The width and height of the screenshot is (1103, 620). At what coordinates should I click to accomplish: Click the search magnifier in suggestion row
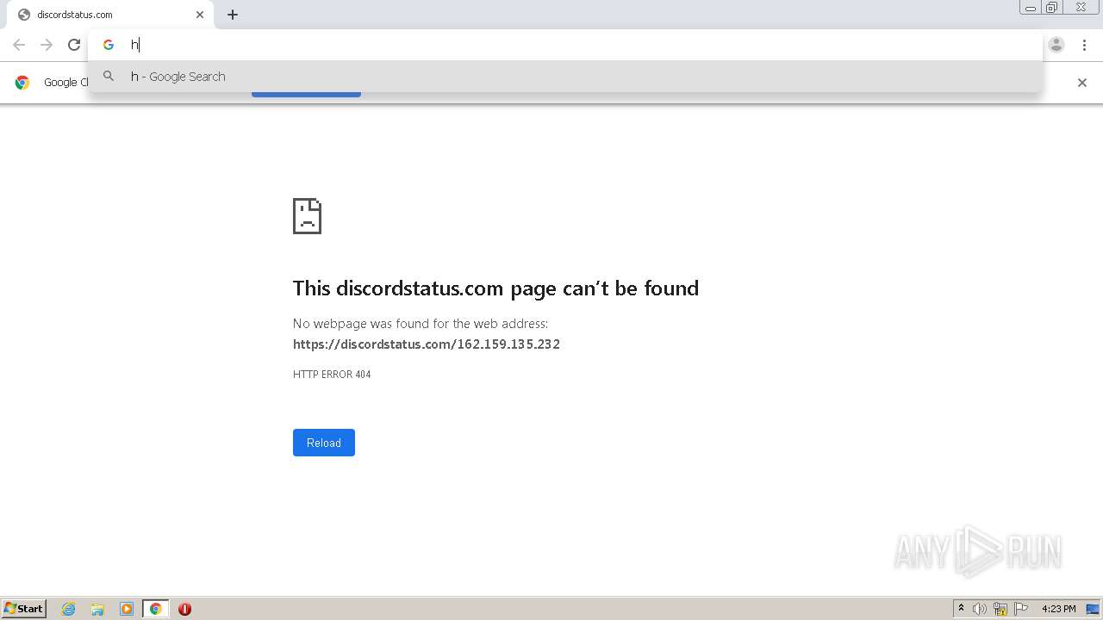109,77
